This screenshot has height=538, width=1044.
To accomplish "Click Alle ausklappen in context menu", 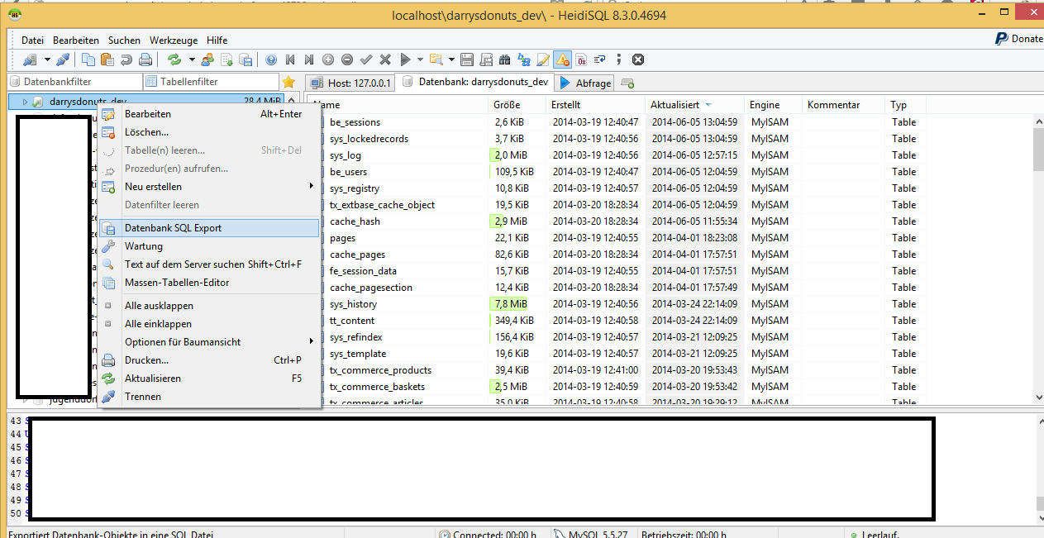I will pos(208,306).
